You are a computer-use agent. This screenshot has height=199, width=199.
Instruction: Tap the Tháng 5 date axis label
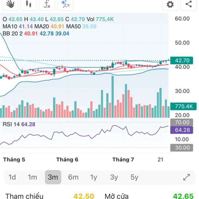click(x=14, y=160)
